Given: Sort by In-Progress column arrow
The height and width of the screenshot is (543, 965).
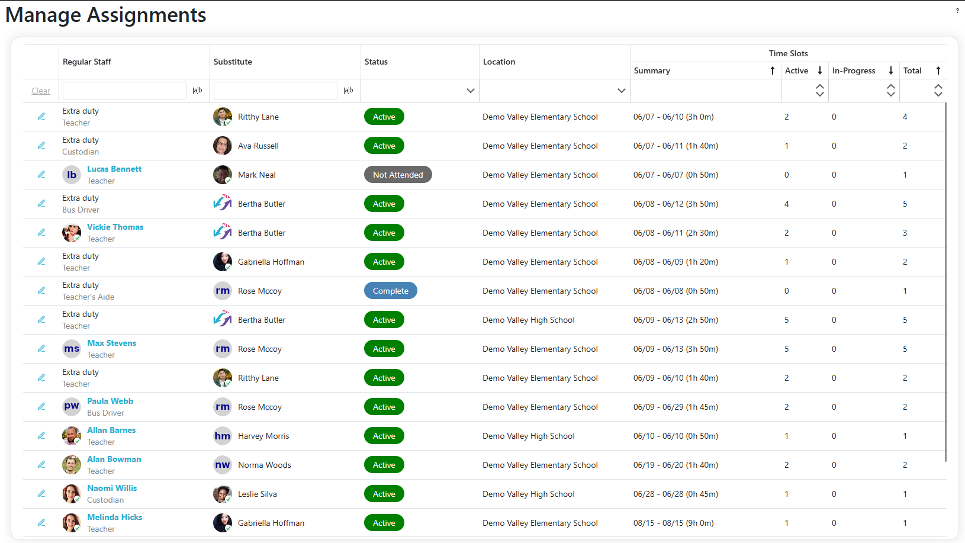Looking at the screenshot, I should (890, 70).
